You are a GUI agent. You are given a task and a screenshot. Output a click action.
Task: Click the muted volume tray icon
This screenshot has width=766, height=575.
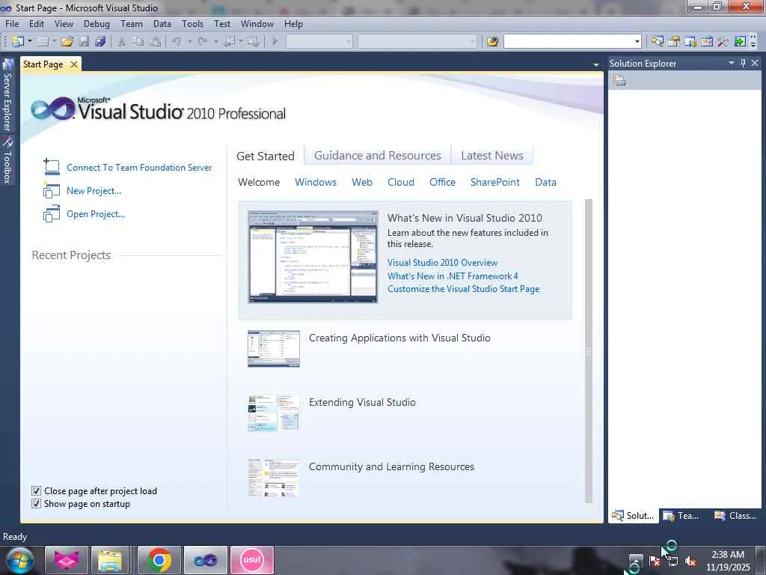690,562
